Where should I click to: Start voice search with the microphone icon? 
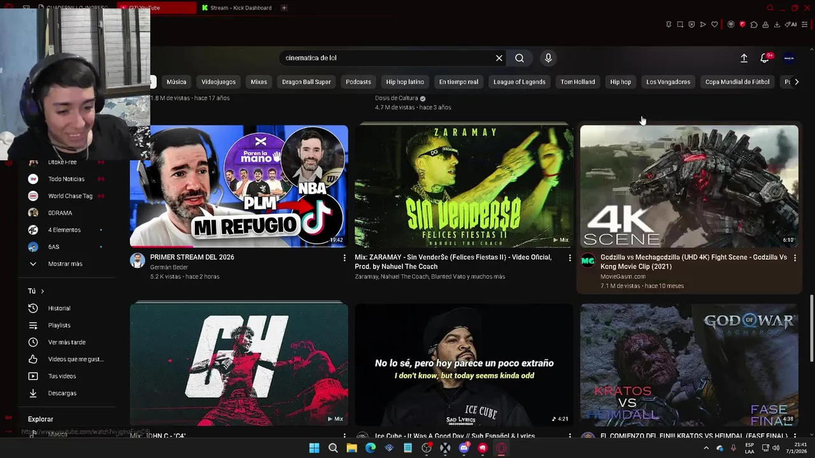(548, 58)
